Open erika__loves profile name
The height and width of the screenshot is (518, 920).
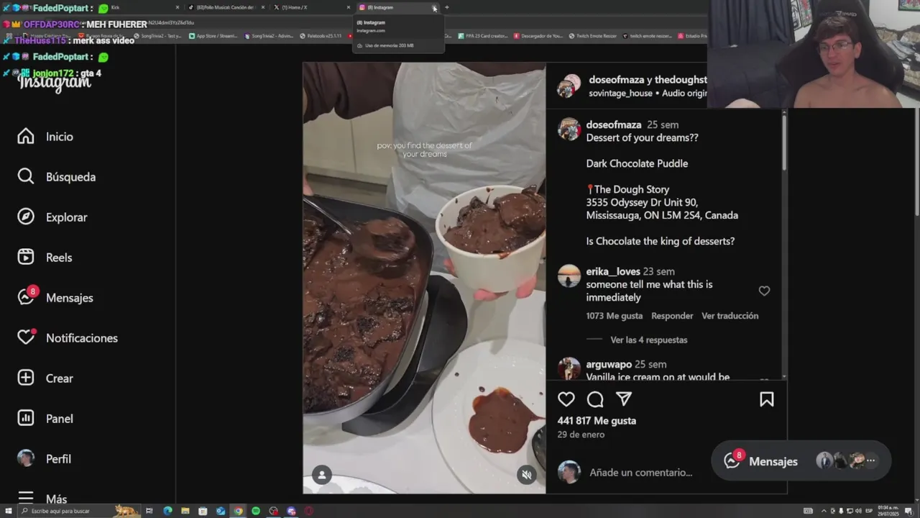612,271
